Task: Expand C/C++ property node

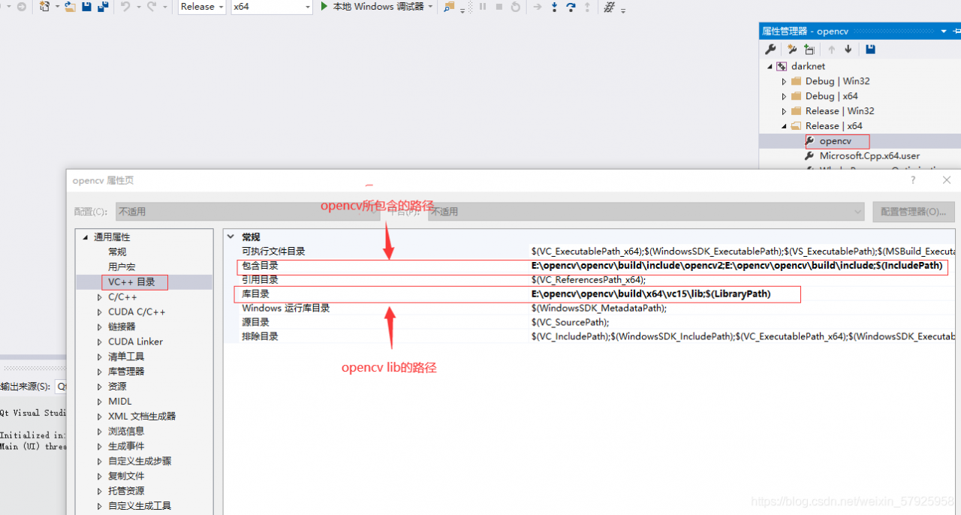Action: point(100,297)
